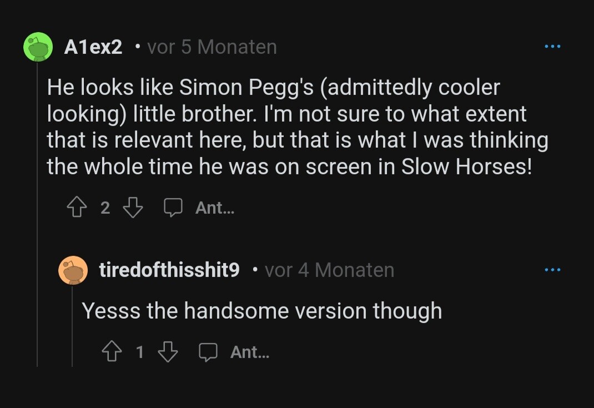Visit the A1ex2 username profile

click(x=93, y=47)
